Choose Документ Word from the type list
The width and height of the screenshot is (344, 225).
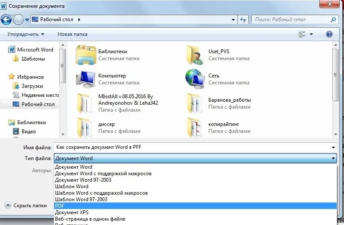click(x=195, y=167)
